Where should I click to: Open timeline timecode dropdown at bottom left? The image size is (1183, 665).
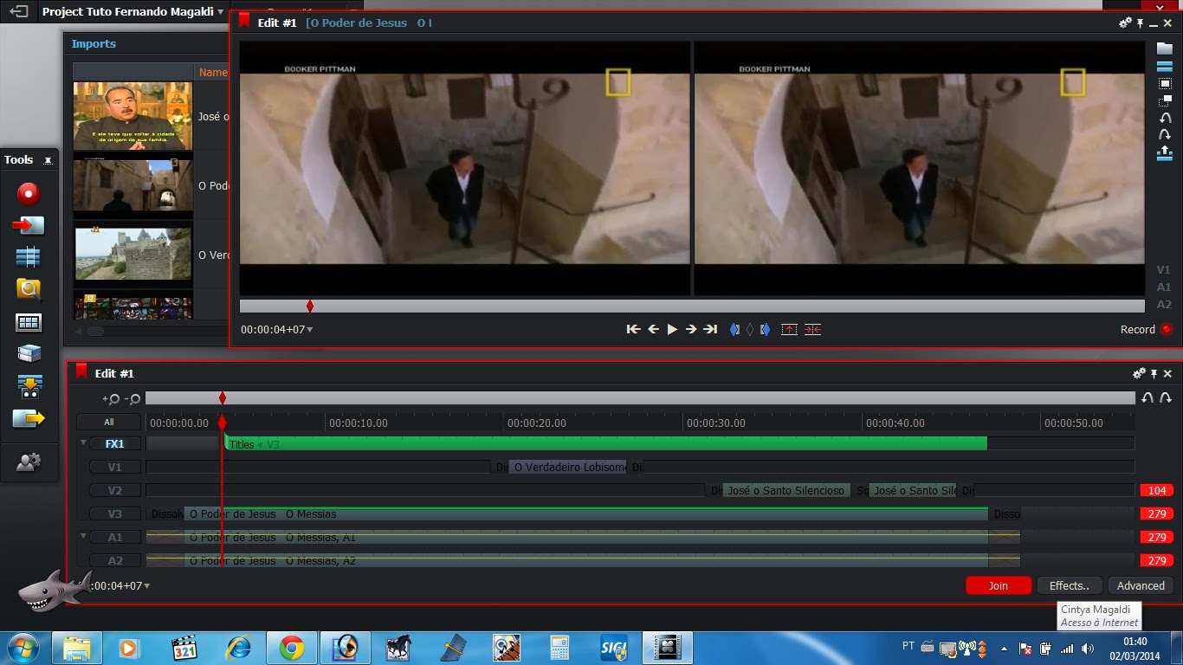pos(120,586)
